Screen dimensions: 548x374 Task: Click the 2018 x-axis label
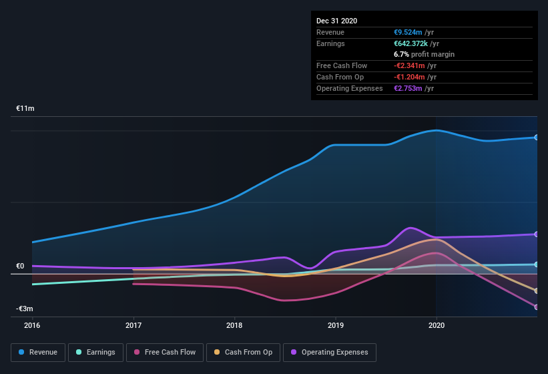point(234,325)
